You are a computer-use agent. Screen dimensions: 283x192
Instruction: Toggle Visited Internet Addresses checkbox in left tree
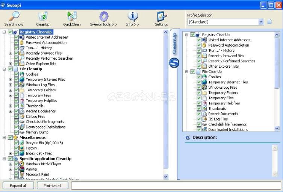click(17, 37)
